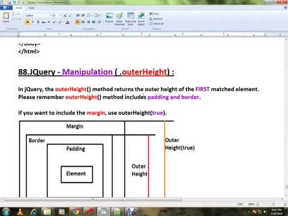Click Select all in Editing group
The height and width of the screenshot is (216, 288).
(157, 23)
